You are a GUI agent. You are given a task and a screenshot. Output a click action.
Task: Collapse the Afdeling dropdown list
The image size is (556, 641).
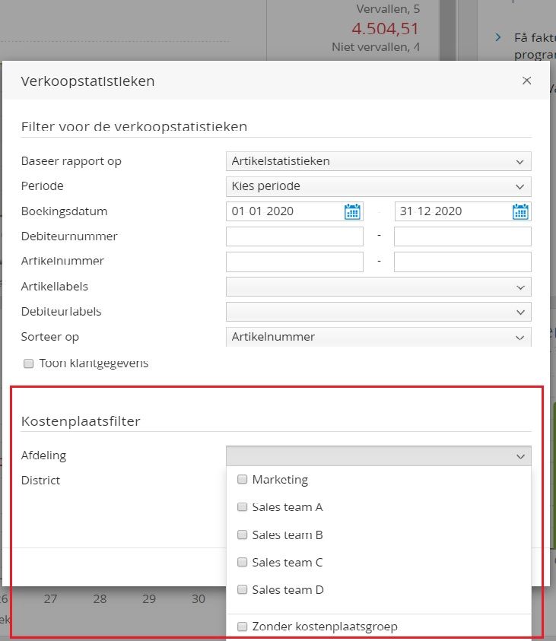click(379, 455)
